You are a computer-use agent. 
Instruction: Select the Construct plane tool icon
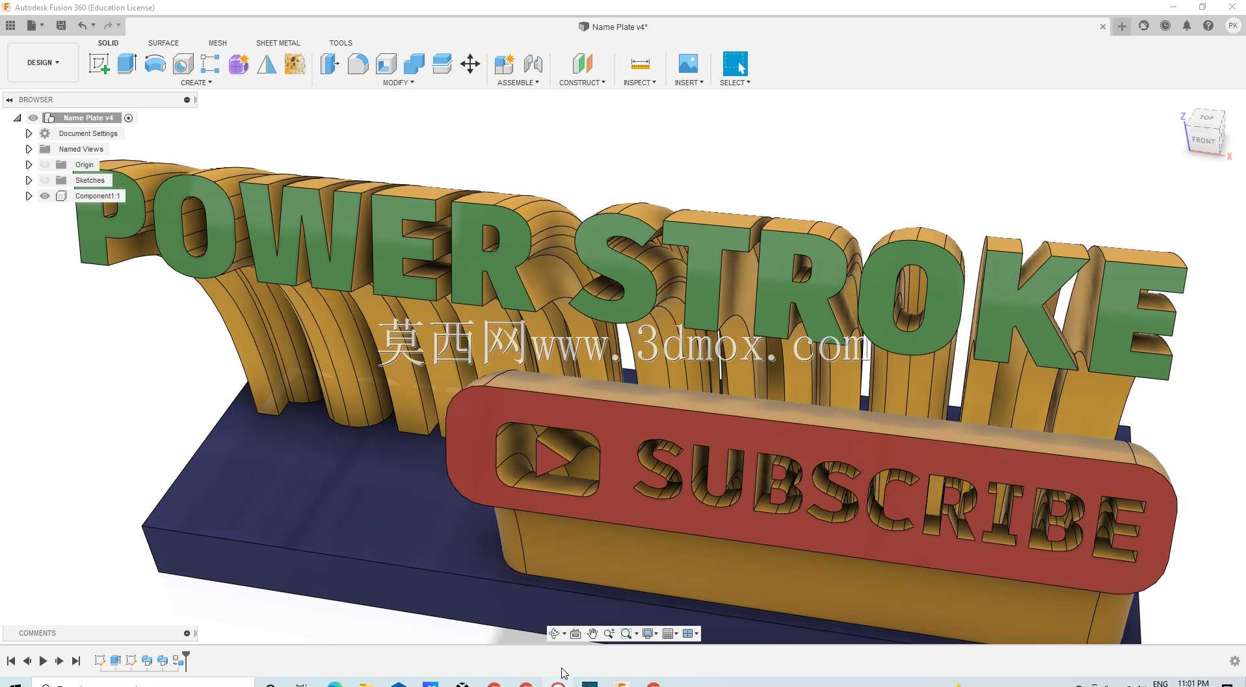click(582, 64)
